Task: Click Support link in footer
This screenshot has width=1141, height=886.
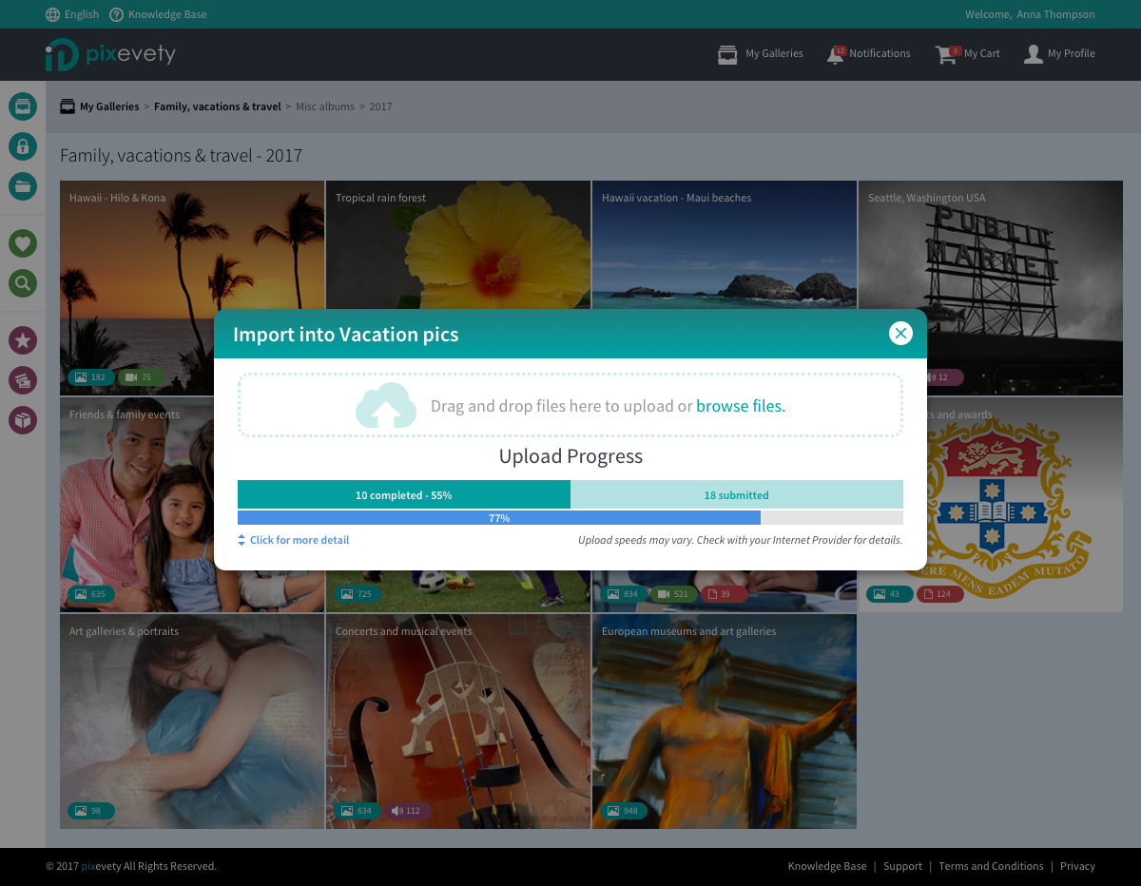Action: (902, 866)
